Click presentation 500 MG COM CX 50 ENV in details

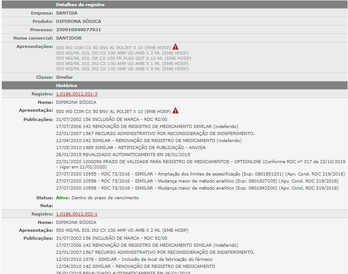[x=113, y=48]
